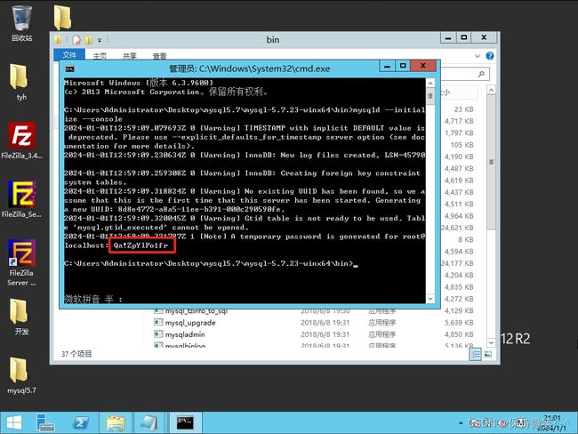This screenshot has width=578, height=434.
Task: Open the Recycle Bin desktop icon
Action: 21,23
